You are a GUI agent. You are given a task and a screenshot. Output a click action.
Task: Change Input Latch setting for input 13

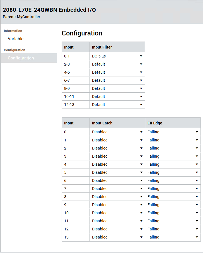coord(117,237)
